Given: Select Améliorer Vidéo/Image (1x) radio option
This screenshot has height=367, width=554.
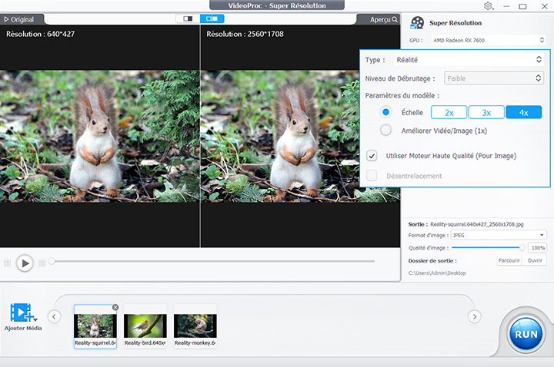Looking at the screenshot, I should [386, 131].
